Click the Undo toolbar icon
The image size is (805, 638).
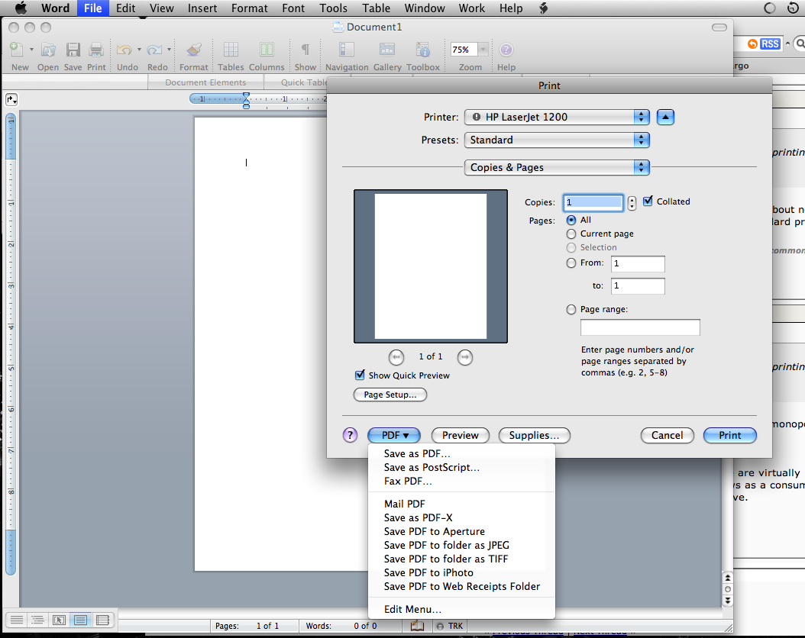coord(124,50)
